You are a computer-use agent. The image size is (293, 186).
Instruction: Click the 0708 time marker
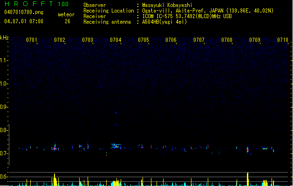tap(227, 40)
